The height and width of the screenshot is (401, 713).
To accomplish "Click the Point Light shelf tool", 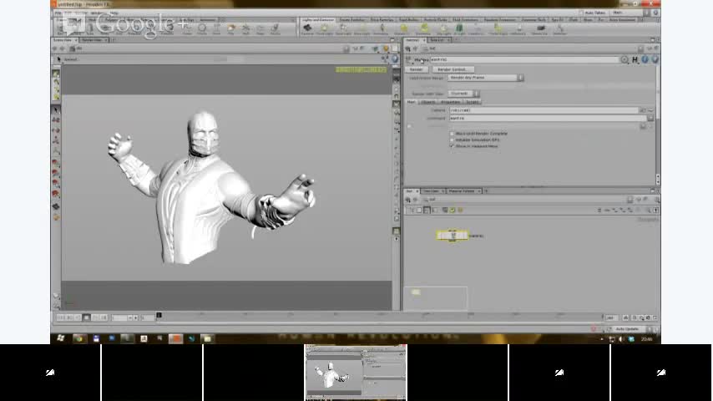I will pyautogui.click(x=325, y=29).
